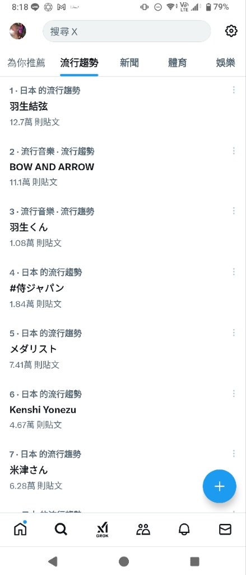This screenshot has width=246, height=575.
Task: Open more options for 羽生結弦 trend
Action: click(234, 90)
